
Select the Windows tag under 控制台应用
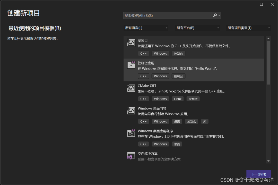160,76
